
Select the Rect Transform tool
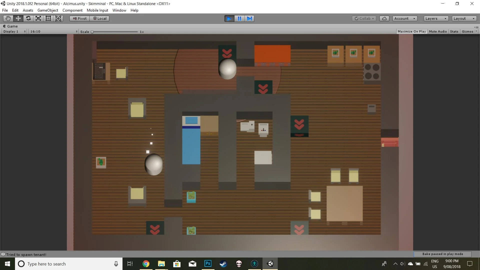[48, 18]
